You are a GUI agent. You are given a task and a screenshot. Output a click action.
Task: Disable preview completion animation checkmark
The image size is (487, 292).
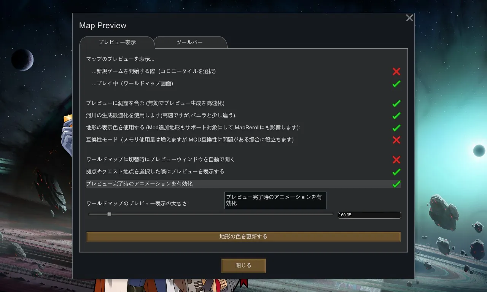pos(396,184)
